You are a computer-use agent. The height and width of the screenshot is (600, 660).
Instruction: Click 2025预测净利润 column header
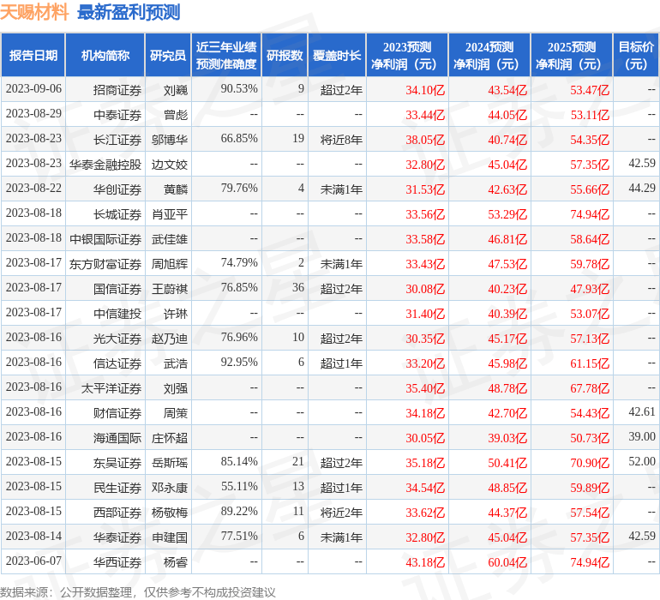pyautogui.click(x=571, y=56)
